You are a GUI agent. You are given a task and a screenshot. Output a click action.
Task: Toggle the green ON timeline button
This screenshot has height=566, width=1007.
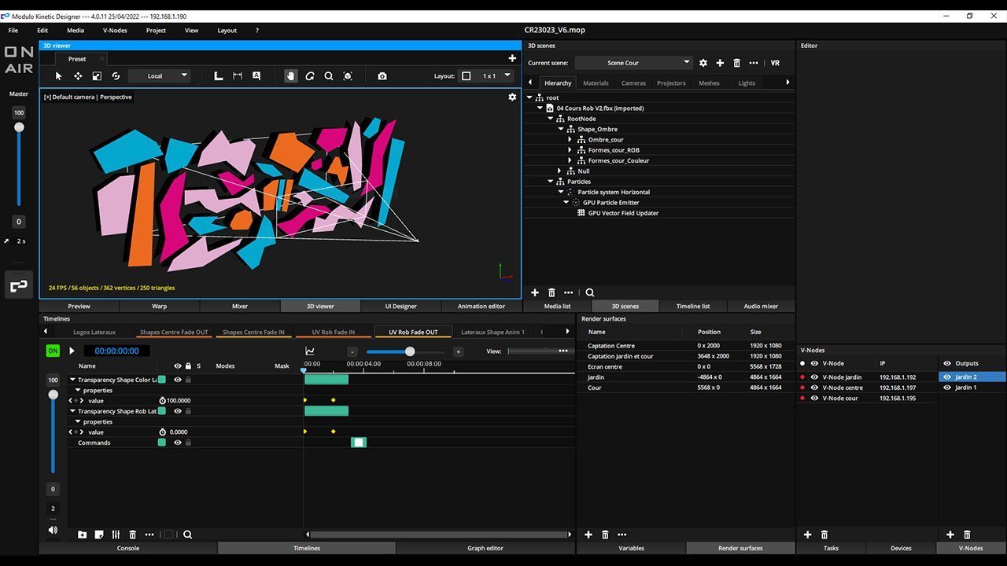[x=53, y=351]
